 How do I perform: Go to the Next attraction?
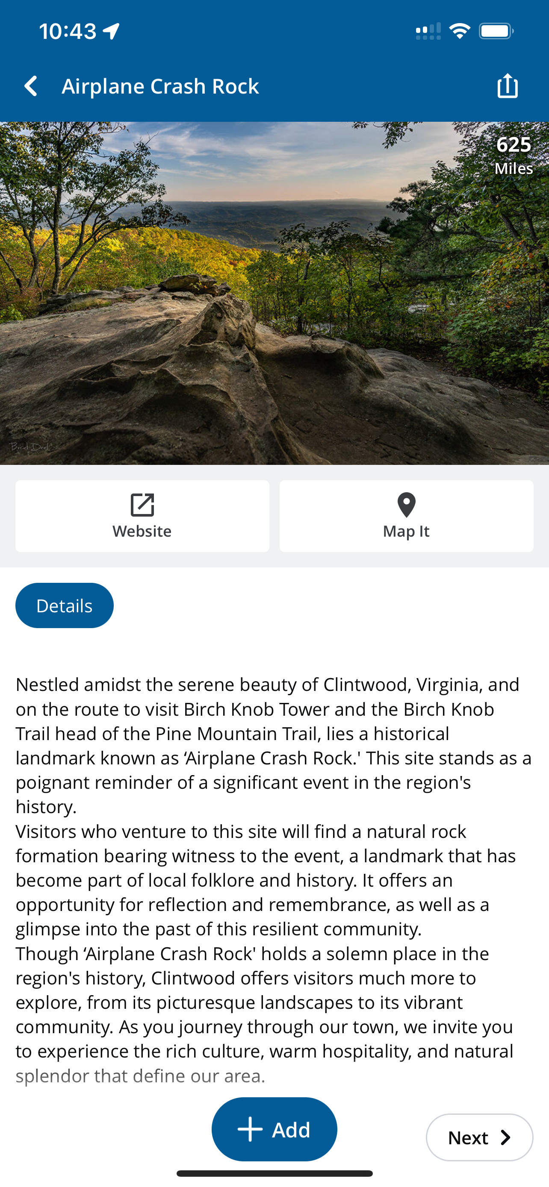pyautogui.click(x=479, y=1137)
